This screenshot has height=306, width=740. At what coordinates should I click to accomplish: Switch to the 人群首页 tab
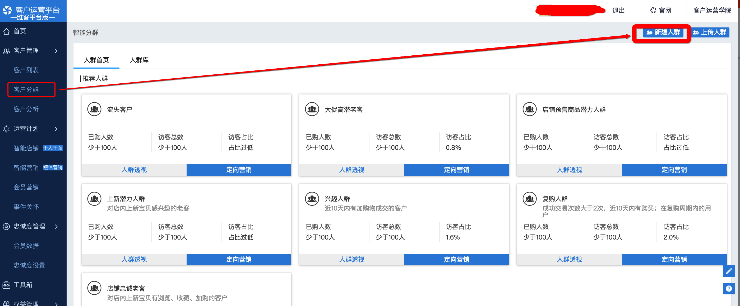(96, 60)
